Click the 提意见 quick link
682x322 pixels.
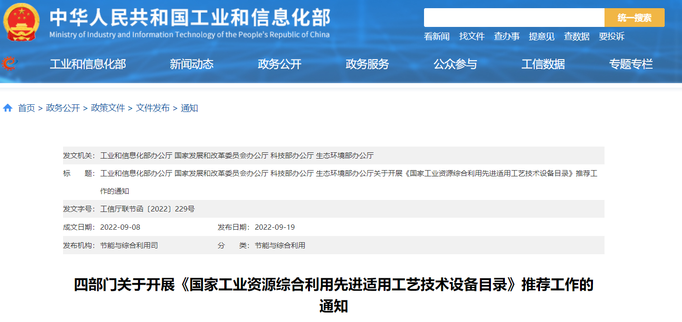click(541, 37)
